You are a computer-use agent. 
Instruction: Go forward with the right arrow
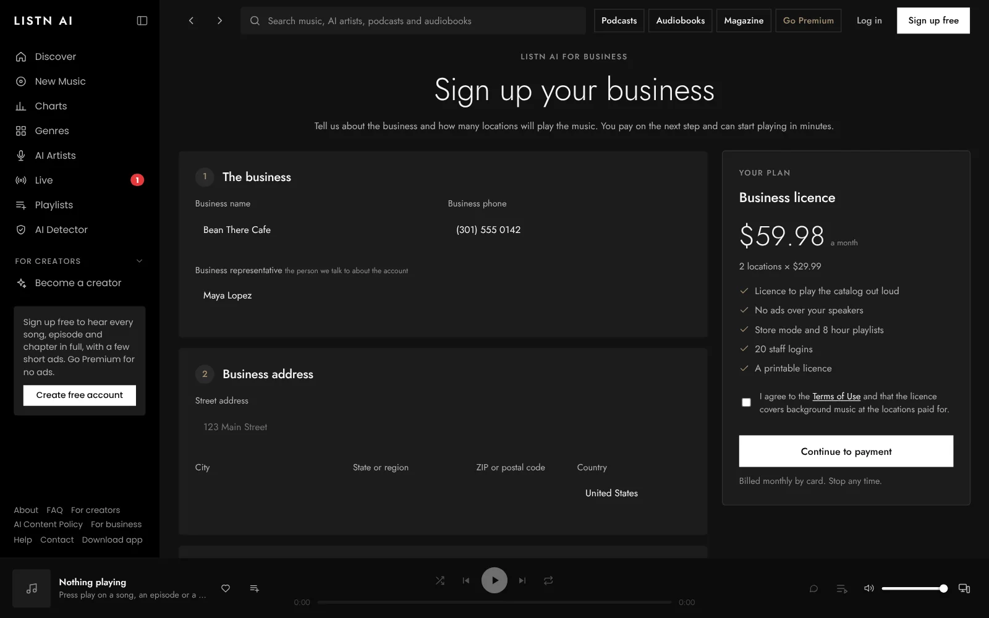click(x=219, y=21)
